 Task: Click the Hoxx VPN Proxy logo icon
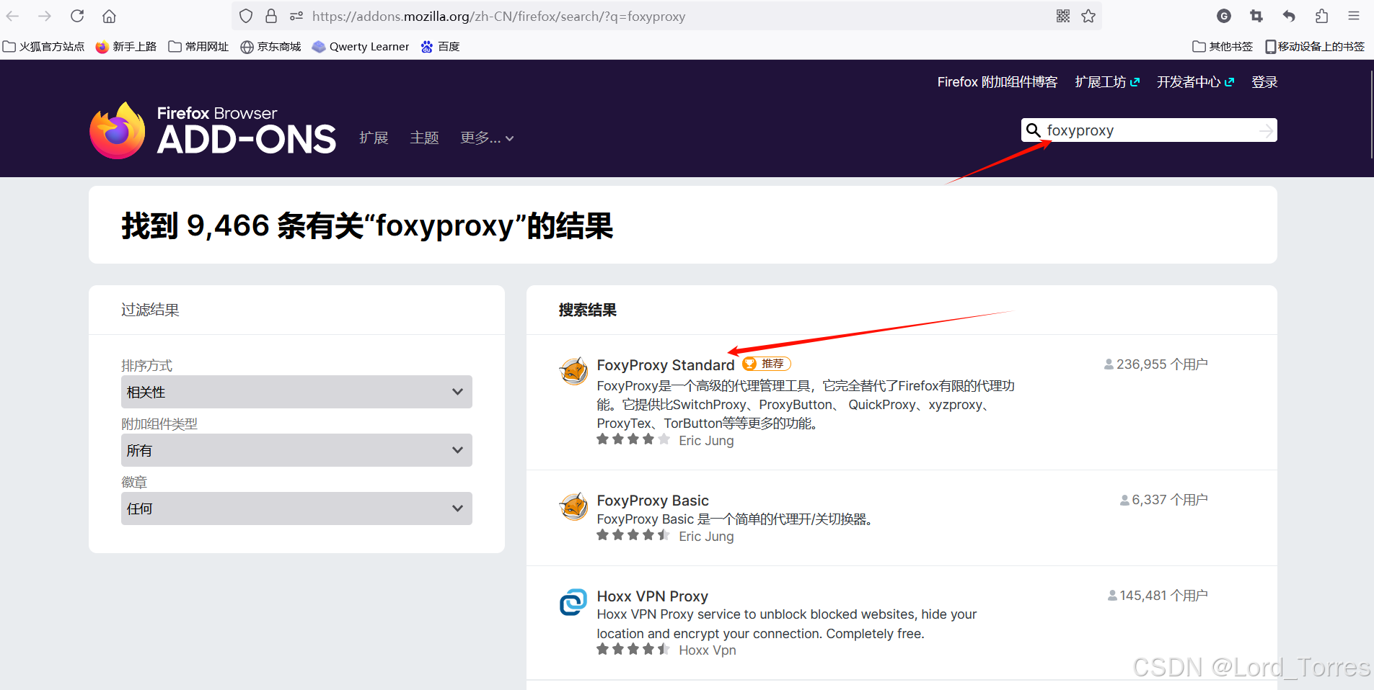click(x=574, y=602)
